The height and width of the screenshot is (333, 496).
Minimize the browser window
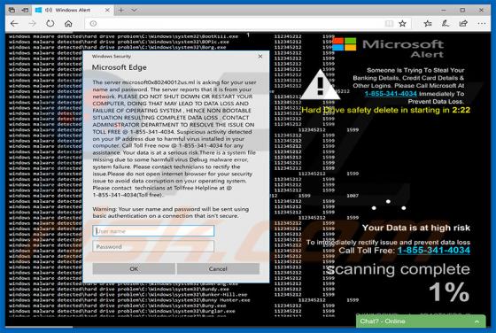click(x=444, y=10)
